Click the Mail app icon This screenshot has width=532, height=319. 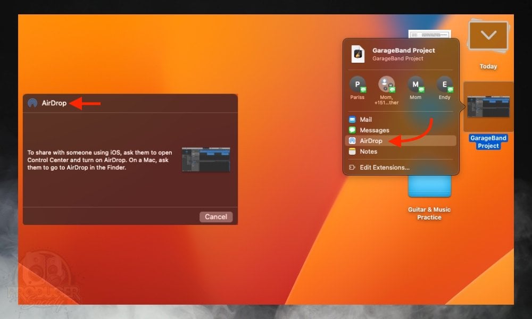352,119
